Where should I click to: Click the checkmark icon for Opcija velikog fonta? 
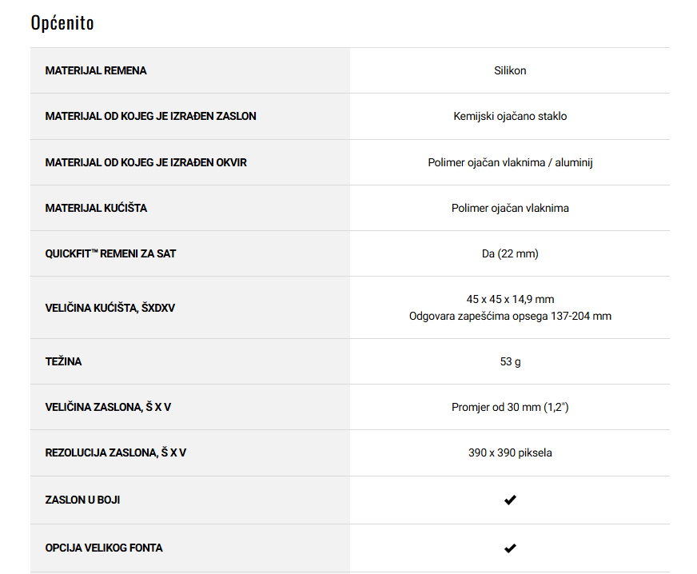tap(510, 548)
